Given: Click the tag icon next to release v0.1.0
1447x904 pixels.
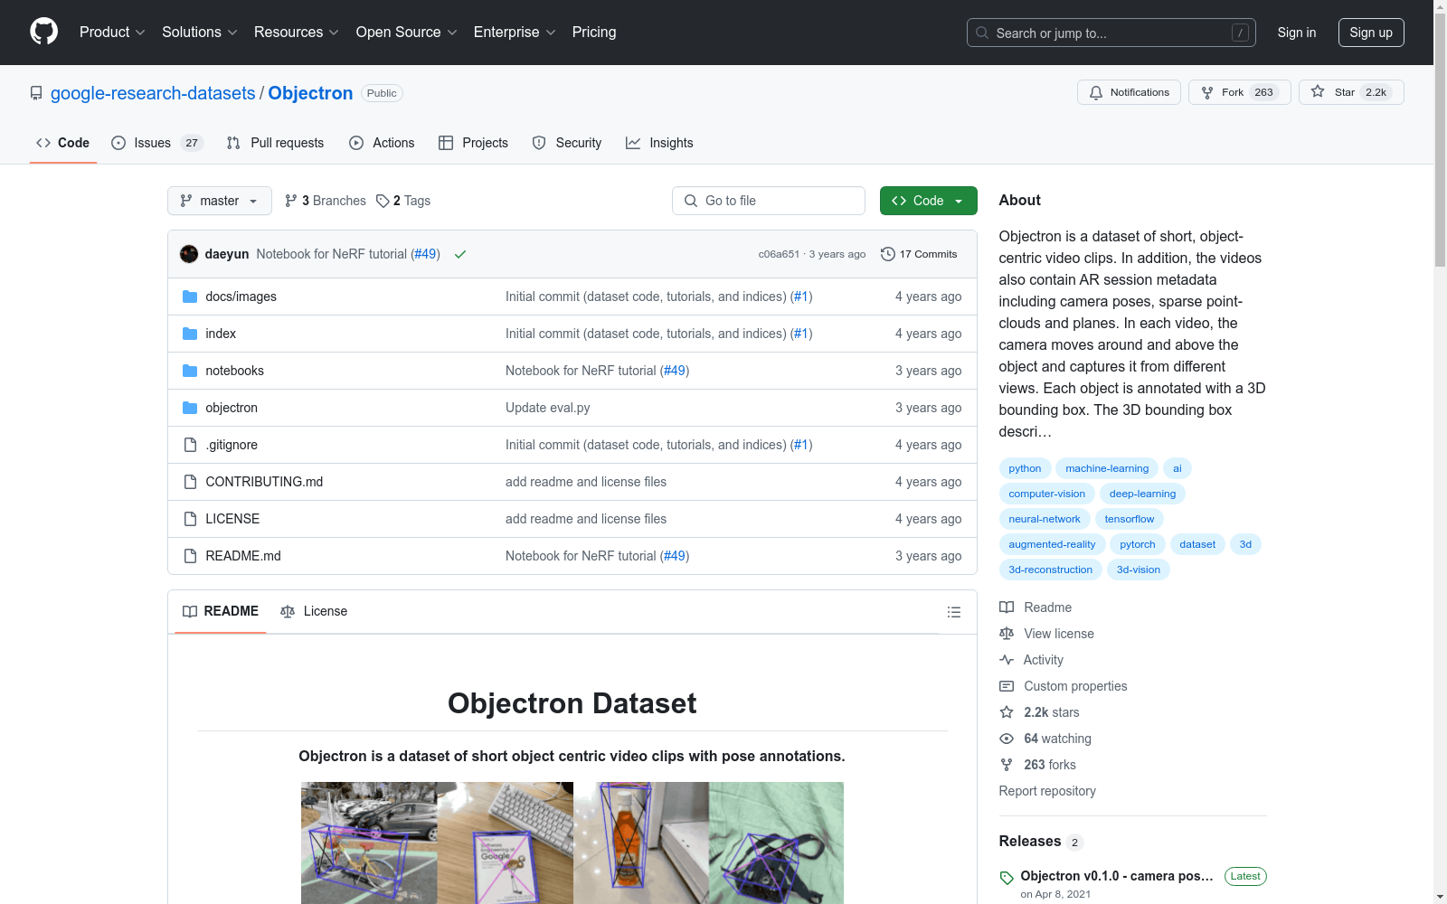Looking at the screenshot, I should pyautogui.click(x=1007, y=878).
